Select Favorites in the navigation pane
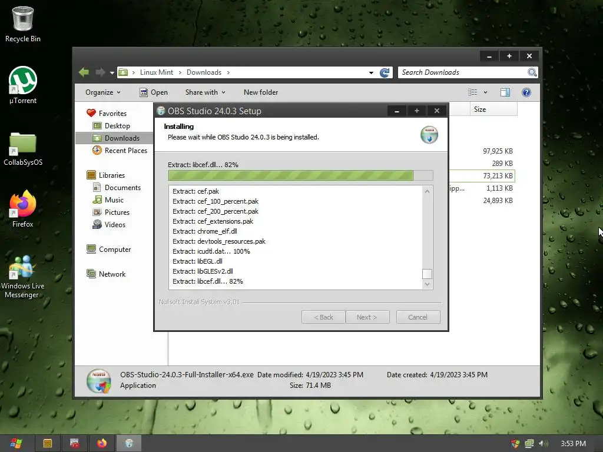 [x=107, y=114]
